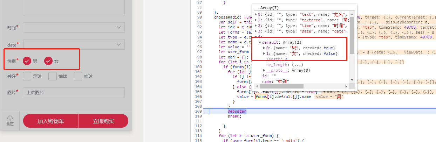Click the highlighted debugger statement

[x=237, y=111]
